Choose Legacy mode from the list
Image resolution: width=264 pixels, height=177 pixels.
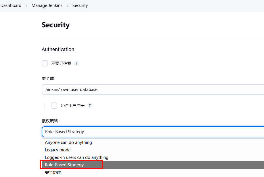pos(58,150)
